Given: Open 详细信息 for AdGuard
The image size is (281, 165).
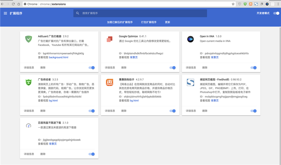Looking at the screenshot, I should pos(29,68).
